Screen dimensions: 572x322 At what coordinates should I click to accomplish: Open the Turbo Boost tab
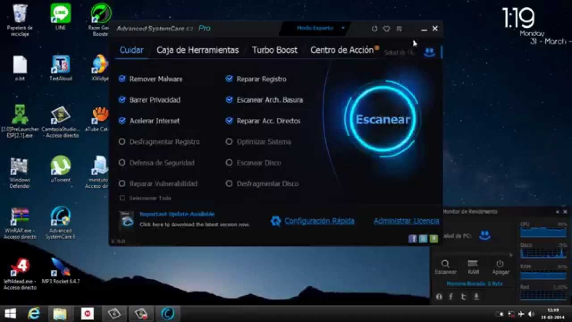point(274,50)
